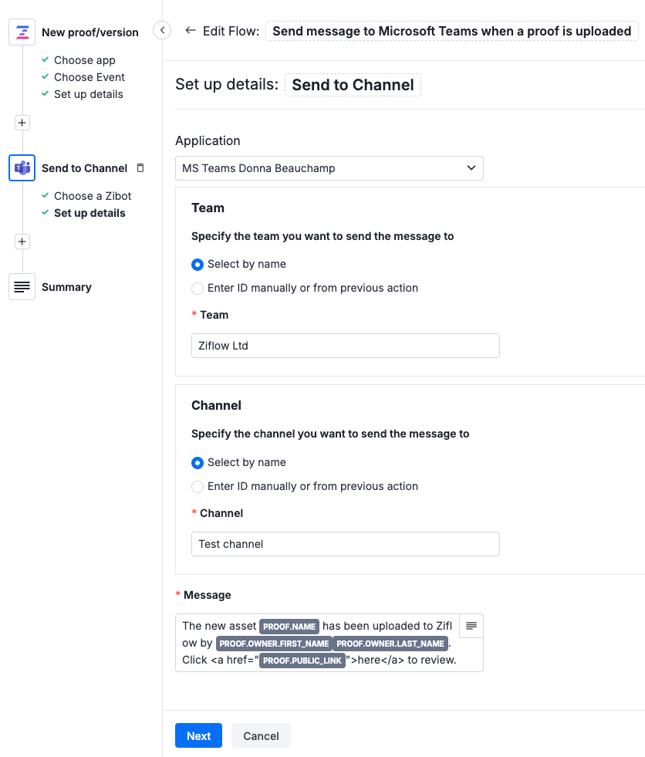
Task: Click the Next button
Action: point(198,735)
